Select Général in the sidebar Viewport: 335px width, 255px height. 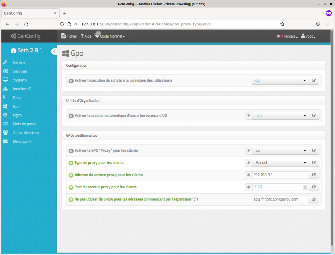pos(19,62)
